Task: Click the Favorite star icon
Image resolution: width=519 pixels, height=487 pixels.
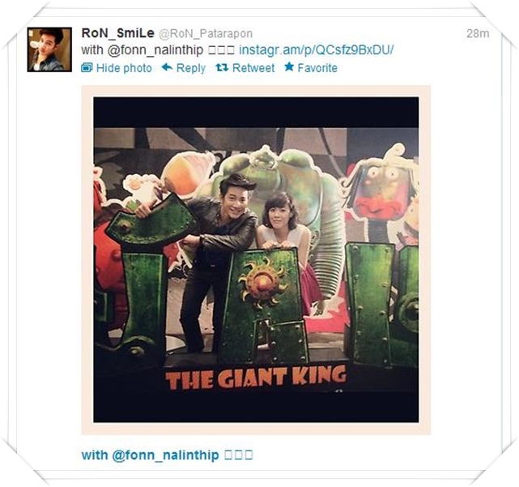Action: pos(289,67)
